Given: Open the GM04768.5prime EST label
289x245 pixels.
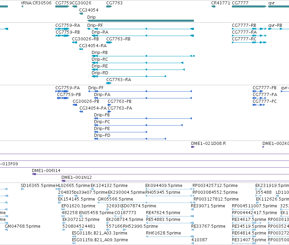Looking at the screenshot, I should tap(22, 226).
